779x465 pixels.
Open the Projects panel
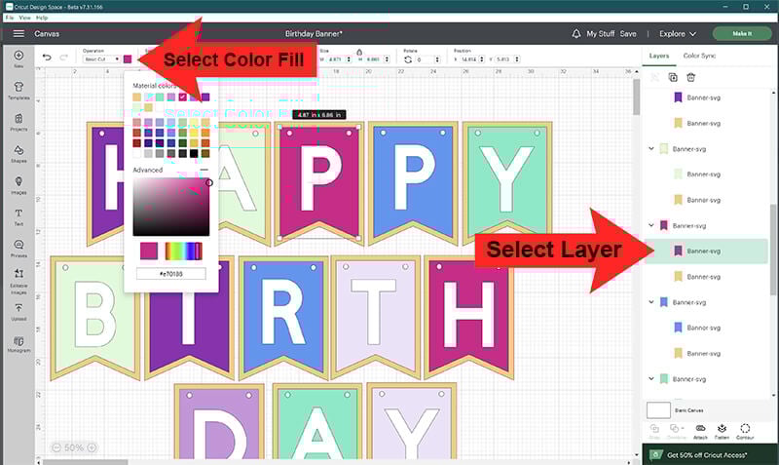click(19, 122)
